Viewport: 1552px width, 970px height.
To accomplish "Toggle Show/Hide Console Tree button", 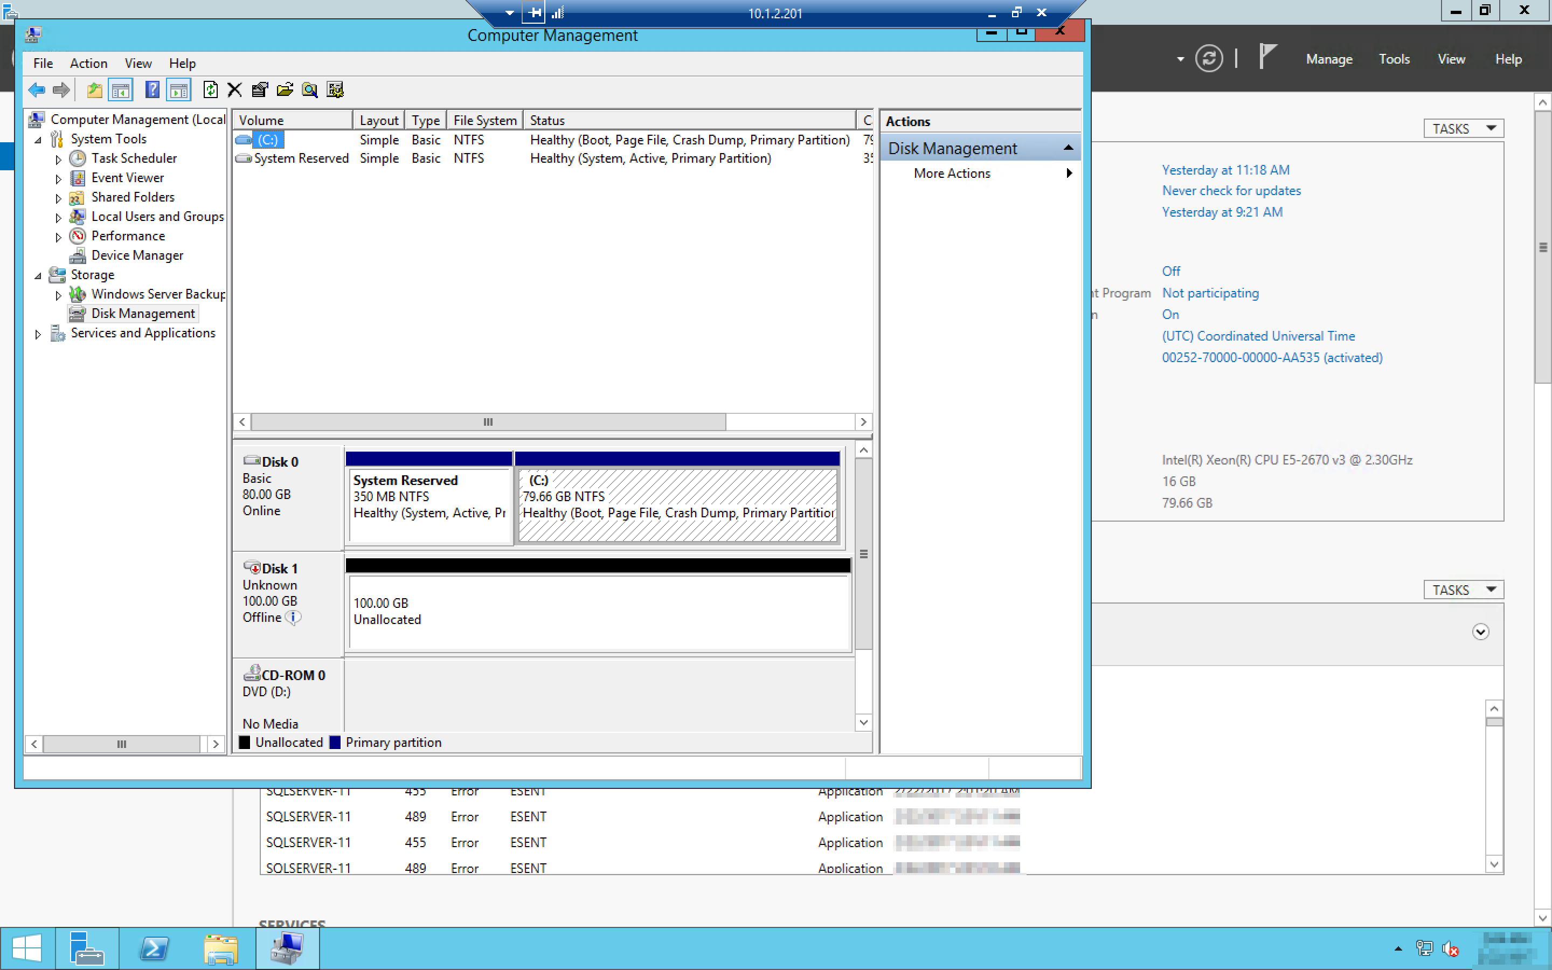I will point(121,90).
